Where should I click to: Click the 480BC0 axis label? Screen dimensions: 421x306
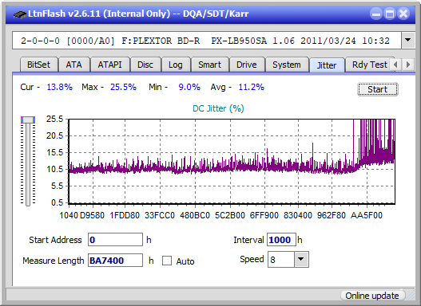[195, 215]
